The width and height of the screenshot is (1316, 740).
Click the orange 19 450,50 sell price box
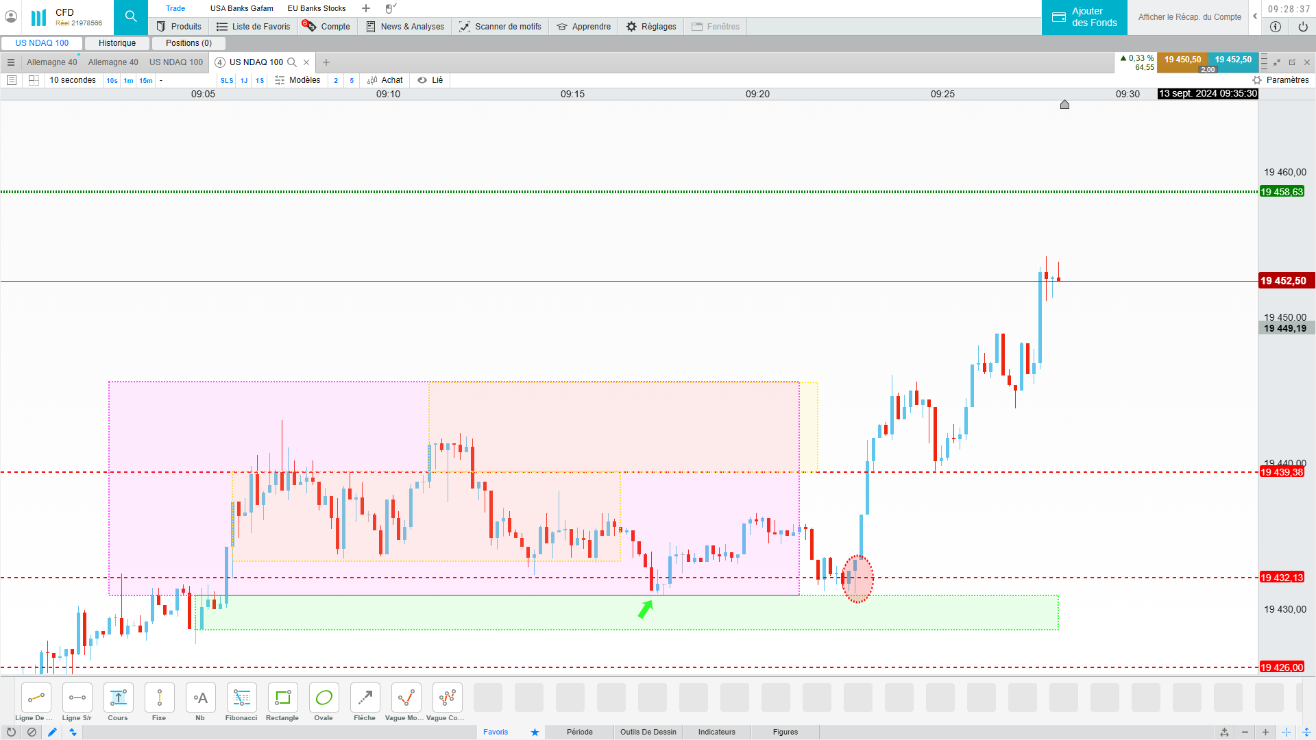(x=1182, y=60)
